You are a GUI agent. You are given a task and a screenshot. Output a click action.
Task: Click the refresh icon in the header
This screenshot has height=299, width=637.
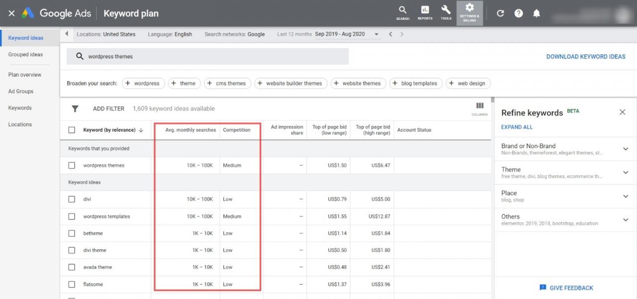click(501, 13)
